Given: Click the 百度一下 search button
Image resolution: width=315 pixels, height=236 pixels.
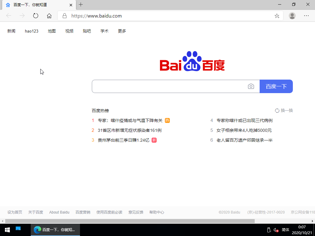Looking at the screenshot, I should coord(276,86).
